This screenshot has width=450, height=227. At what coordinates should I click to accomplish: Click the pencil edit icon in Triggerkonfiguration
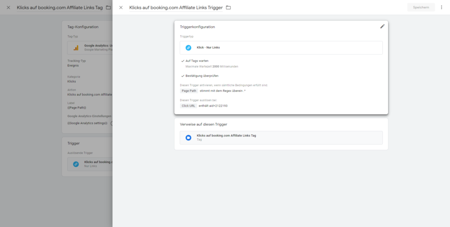coord(382,26)
